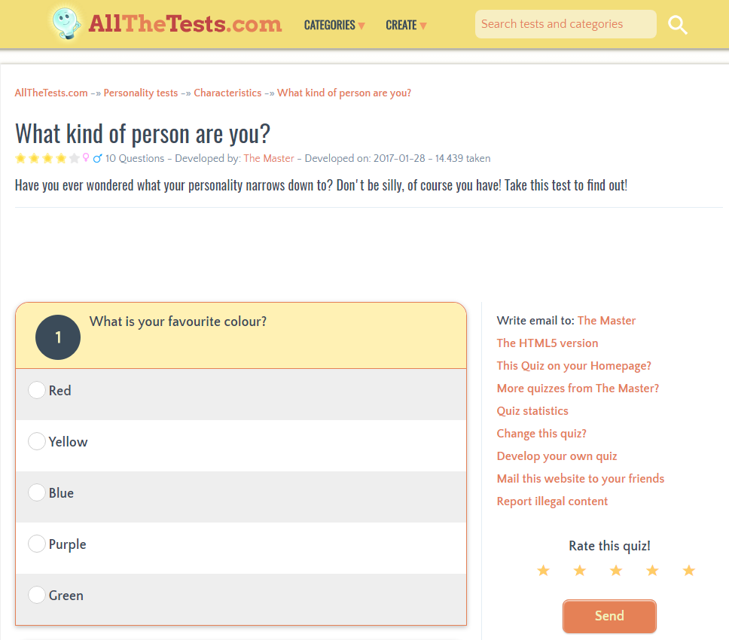Pick the Blue answer option
The height and width of the screenshot is (640, 729).
click(37, 492)
